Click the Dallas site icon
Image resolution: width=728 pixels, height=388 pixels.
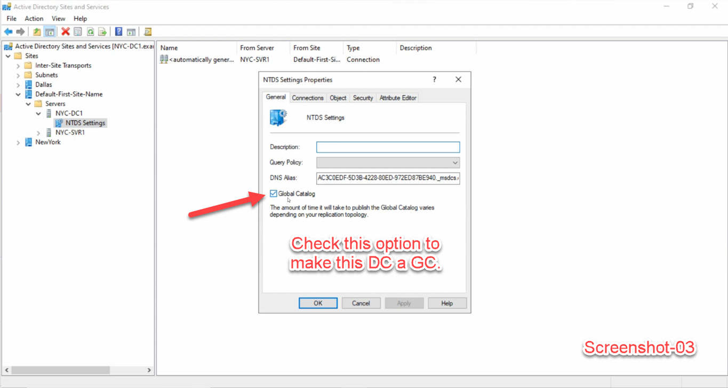point(28,85)
